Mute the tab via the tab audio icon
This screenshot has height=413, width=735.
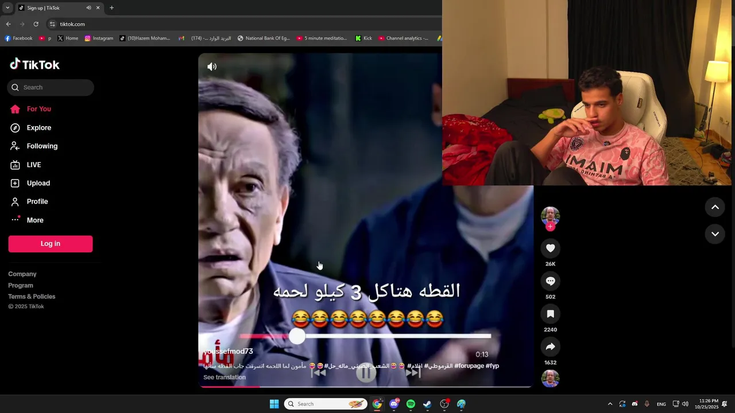88,8
